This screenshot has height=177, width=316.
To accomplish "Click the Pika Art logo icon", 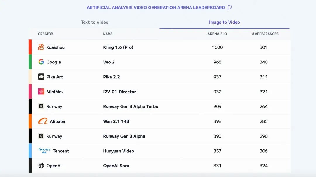I will click(41, 77).
